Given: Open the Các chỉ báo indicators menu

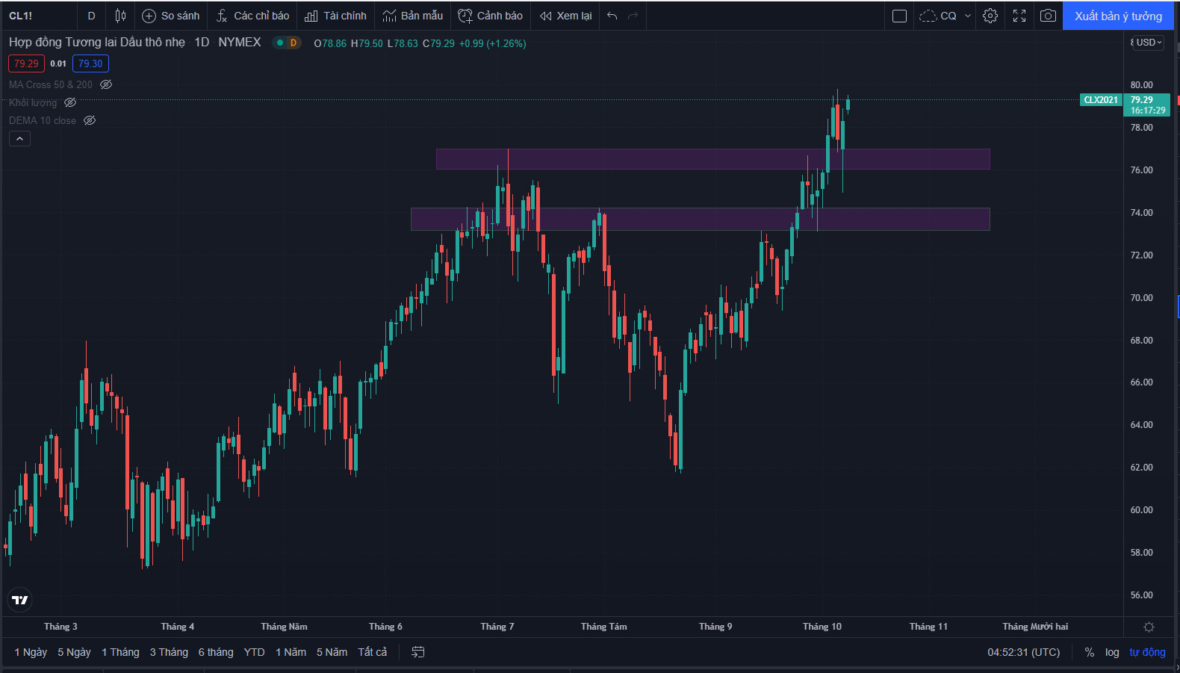Looking at the screenshot, I should pyautogui.click(x=252, y=16).
